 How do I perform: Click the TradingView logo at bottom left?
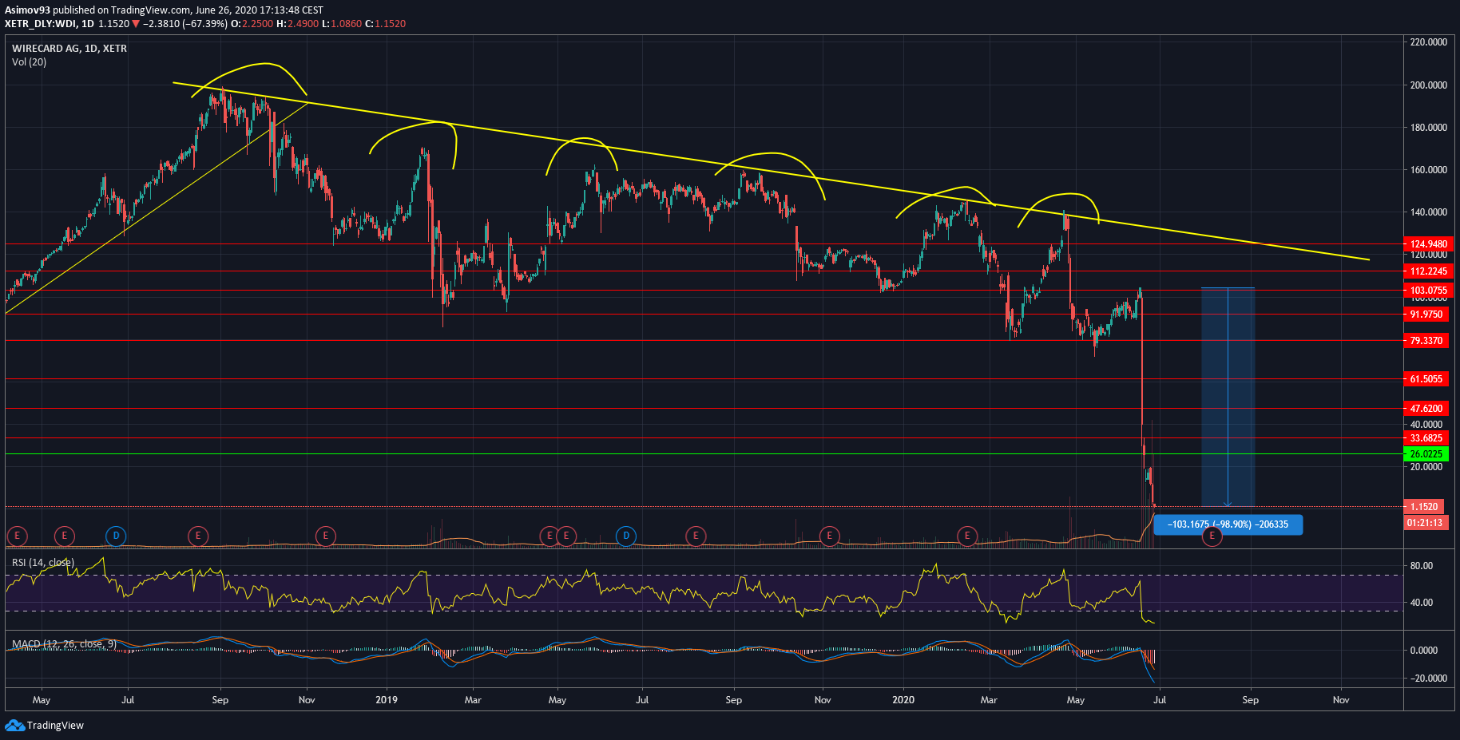[44, 725]
